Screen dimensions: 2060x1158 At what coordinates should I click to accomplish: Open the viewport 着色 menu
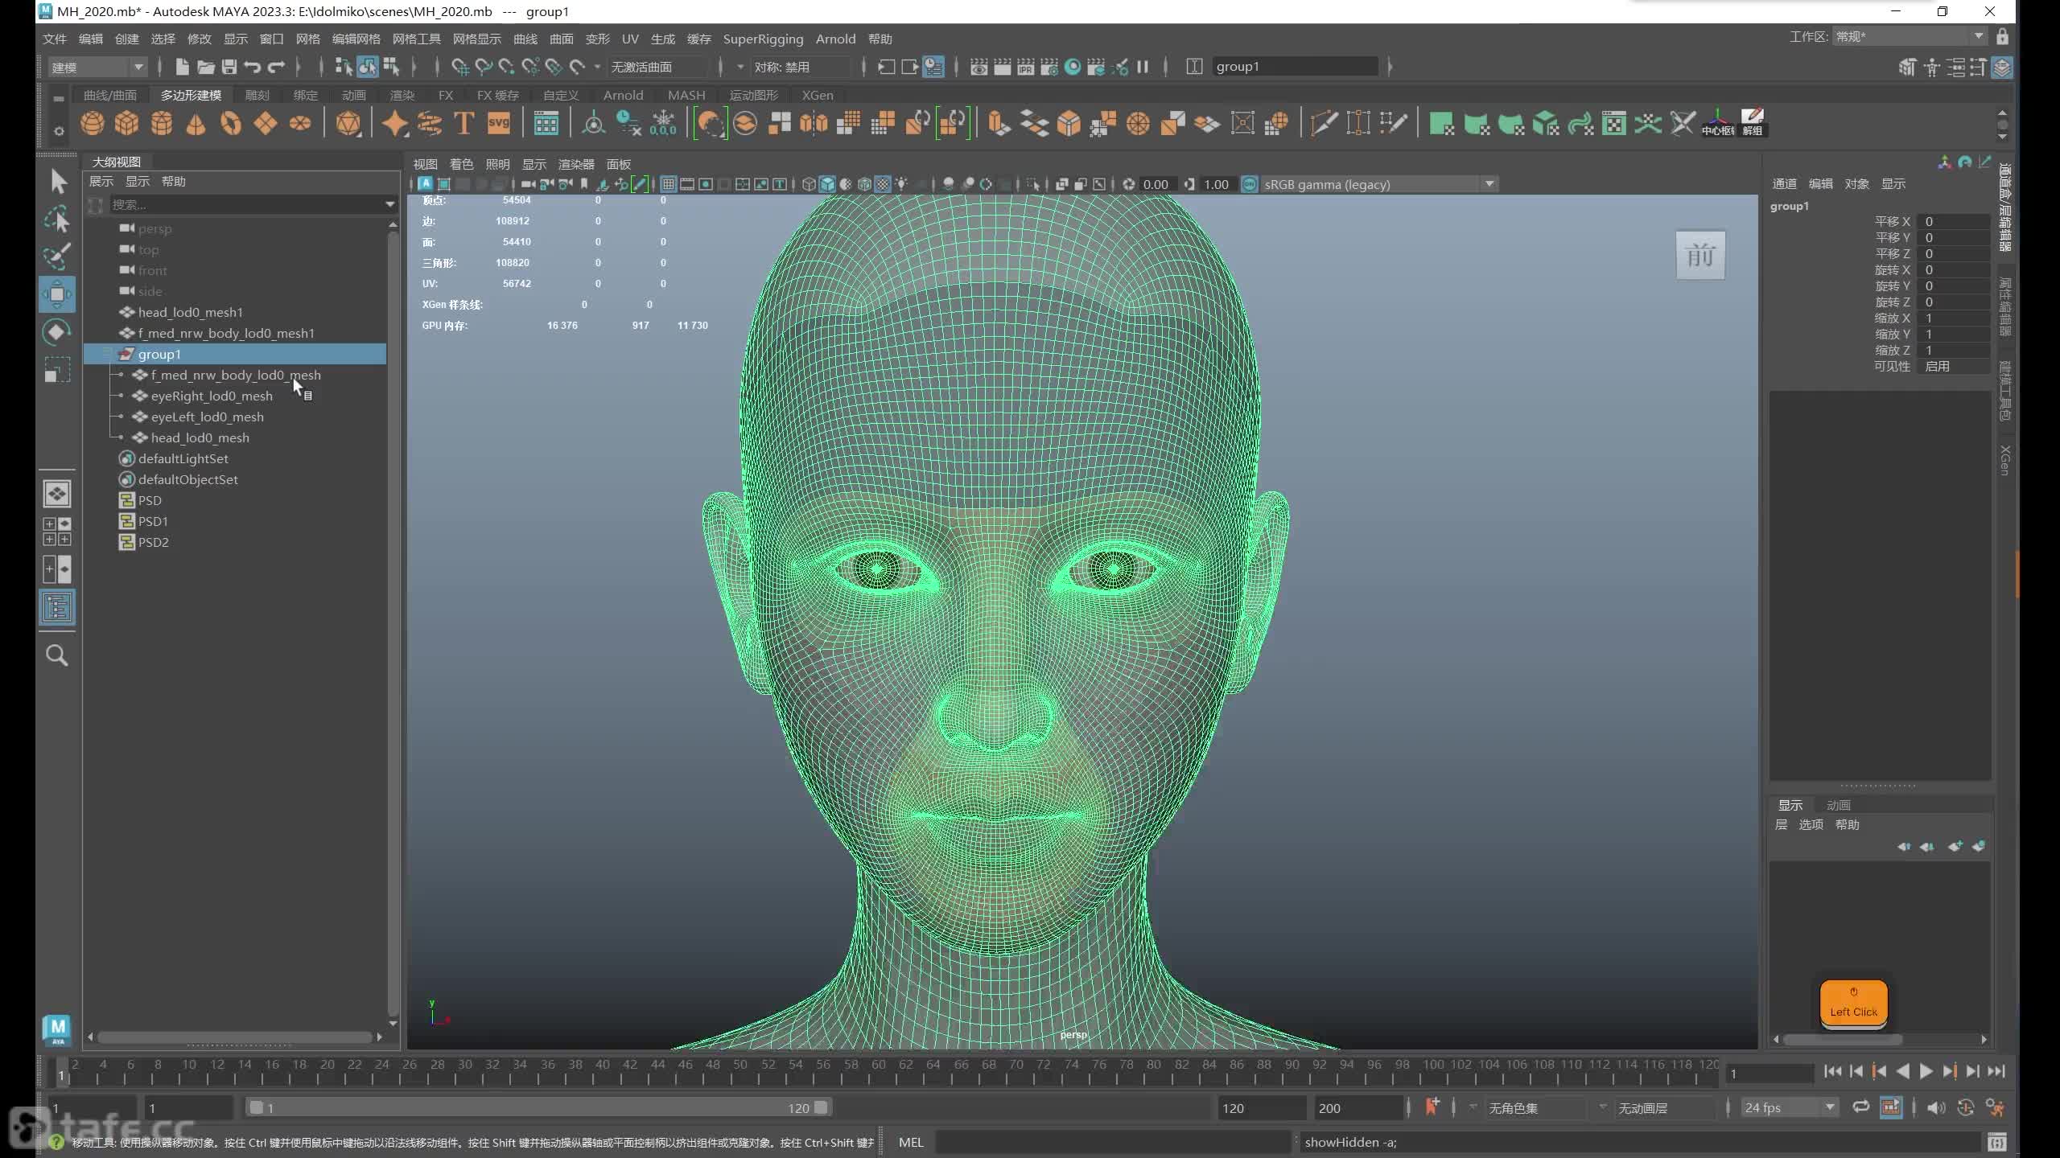[x=461, y=164]
